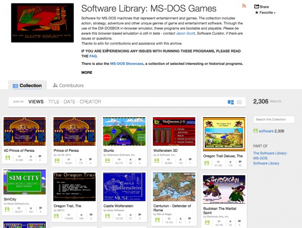
Task: Click comments icon on 4D Prince of Persia
Action: pyautogui.click(x=40, y=156)
